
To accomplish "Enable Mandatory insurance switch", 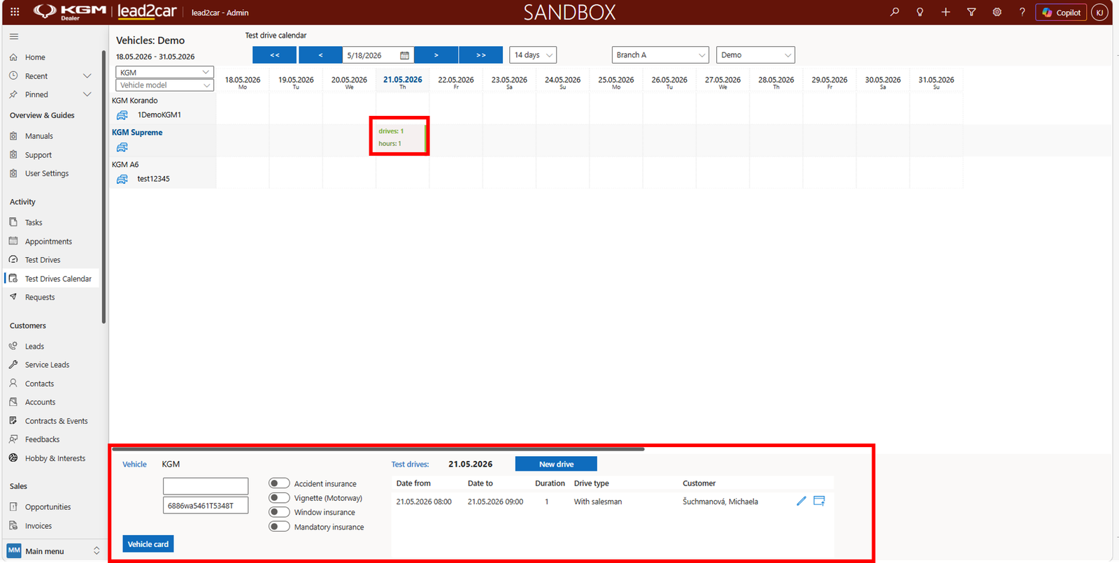I will click(279, 527).
